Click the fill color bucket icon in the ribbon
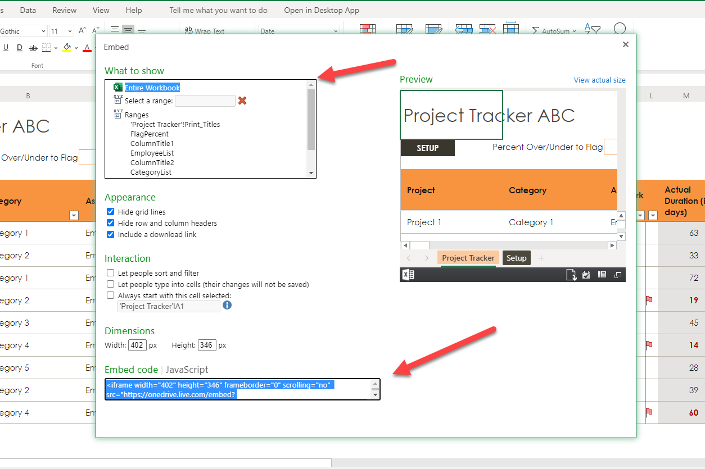The height and width of the screenshot is (469, 705). [67, 48]
